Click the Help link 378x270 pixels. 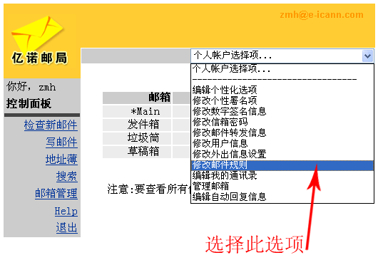click(66, 212)
